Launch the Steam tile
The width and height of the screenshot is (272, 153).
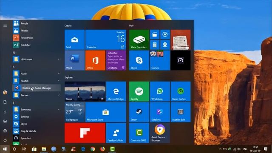pos(139,112)
